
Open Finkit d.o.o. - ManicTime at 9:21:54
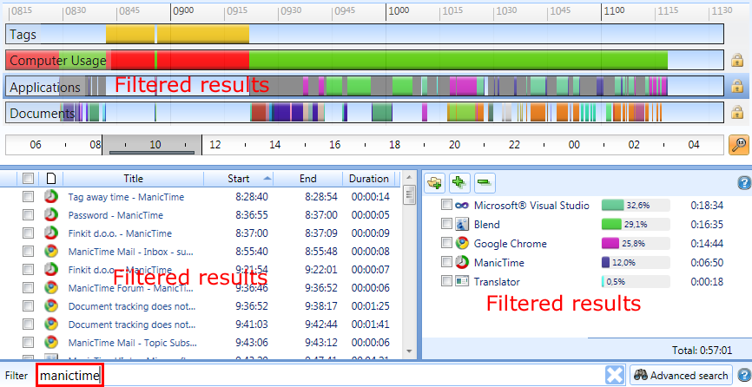coord(120,270)
